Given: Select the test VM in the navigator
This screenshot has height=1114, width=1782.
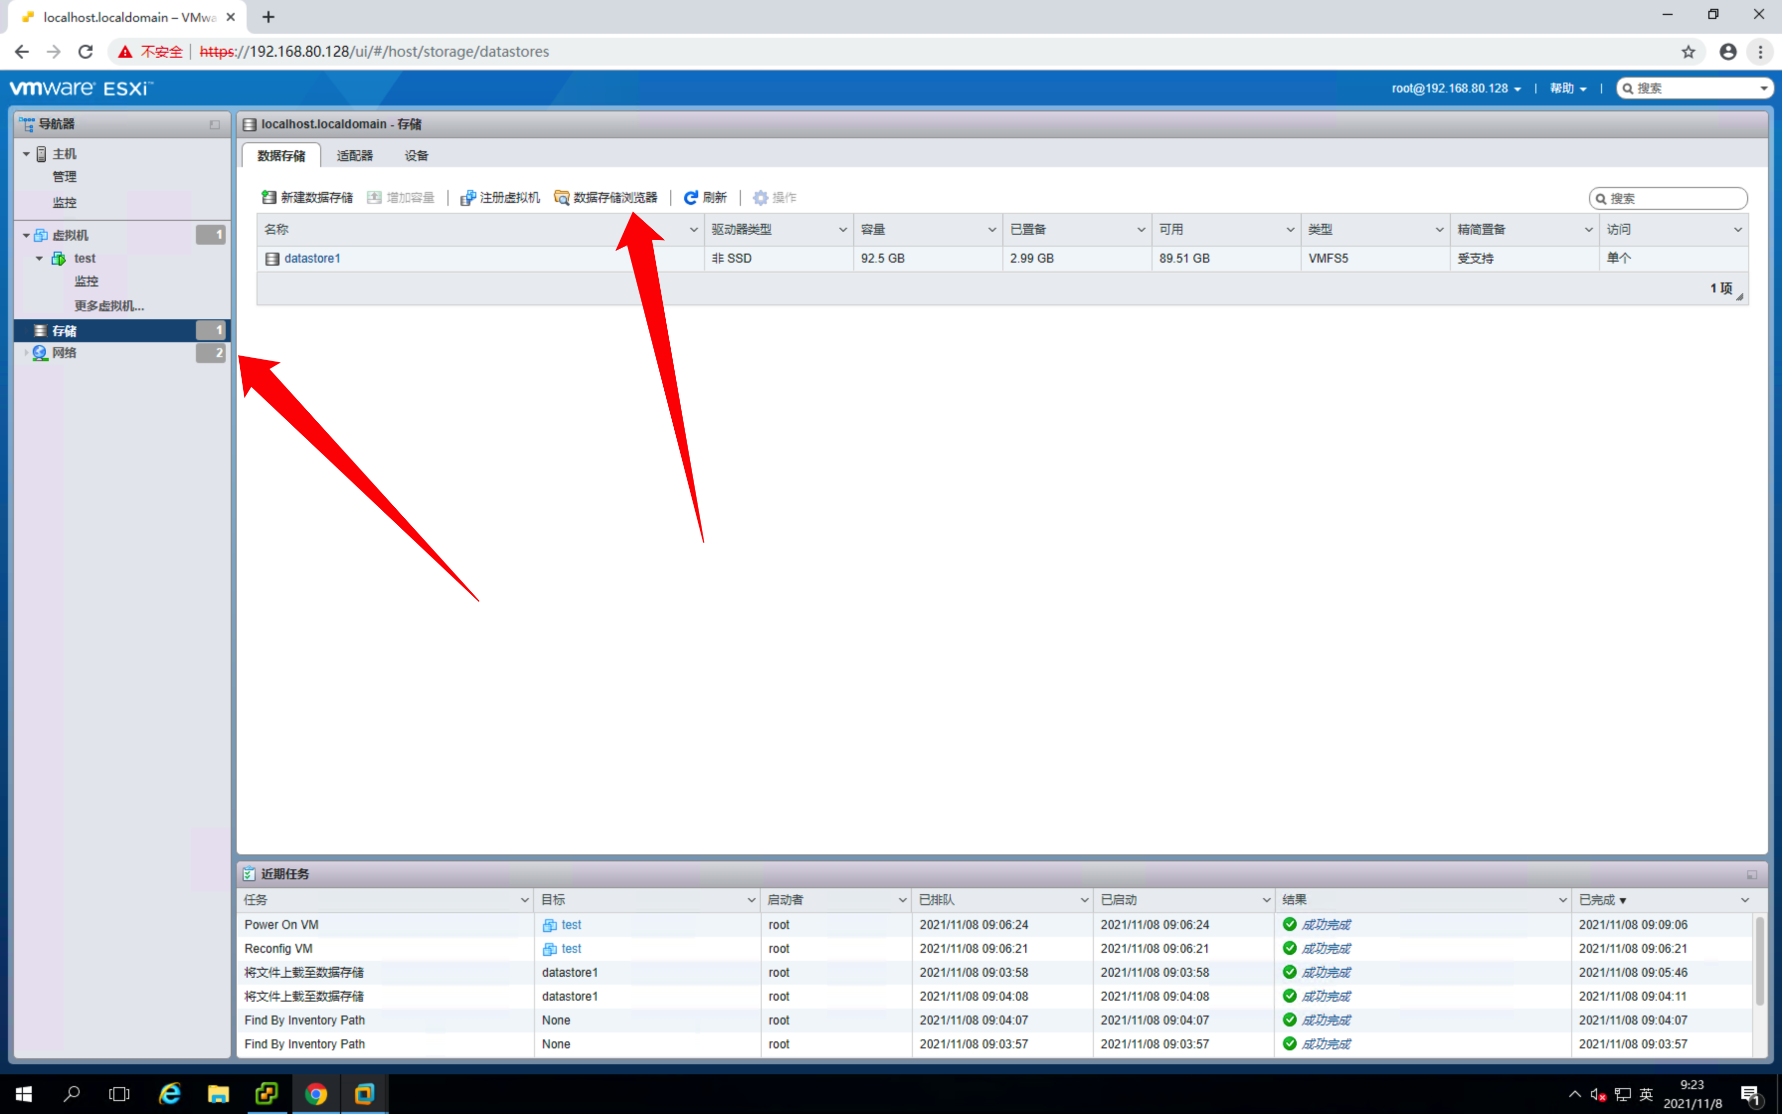Looking at the screenshot, I should [x=84, y=259].
